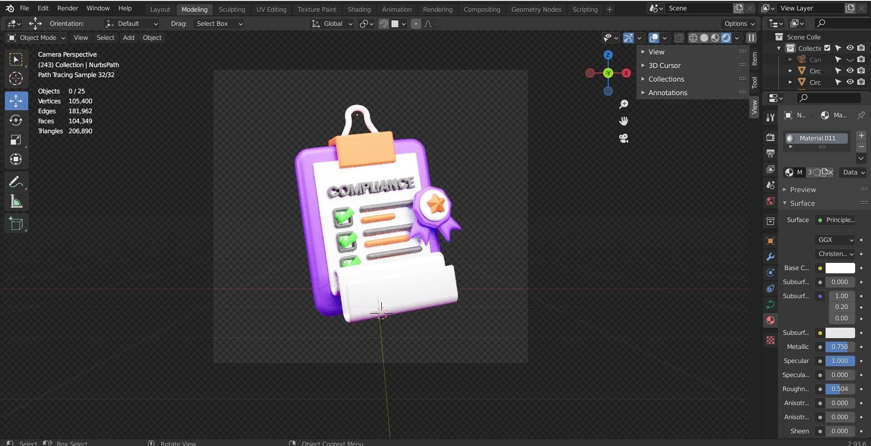Open the File menu

(x=25, y=8)
